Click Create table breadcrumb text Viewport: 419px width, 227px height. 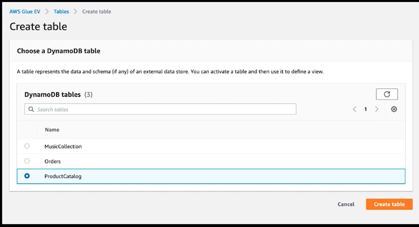[x=96, y=11]
